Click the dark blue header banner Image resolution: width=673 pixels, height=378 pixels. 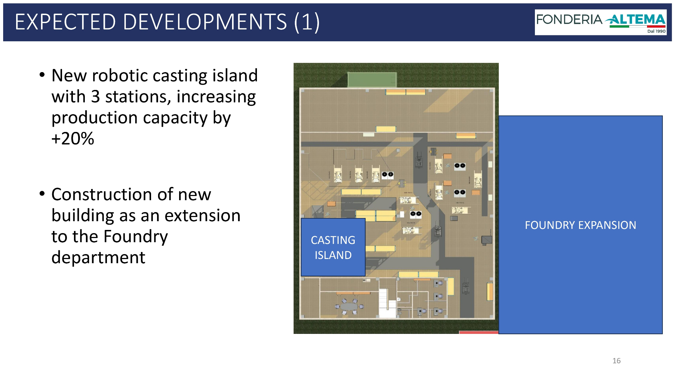coord(421,22)
